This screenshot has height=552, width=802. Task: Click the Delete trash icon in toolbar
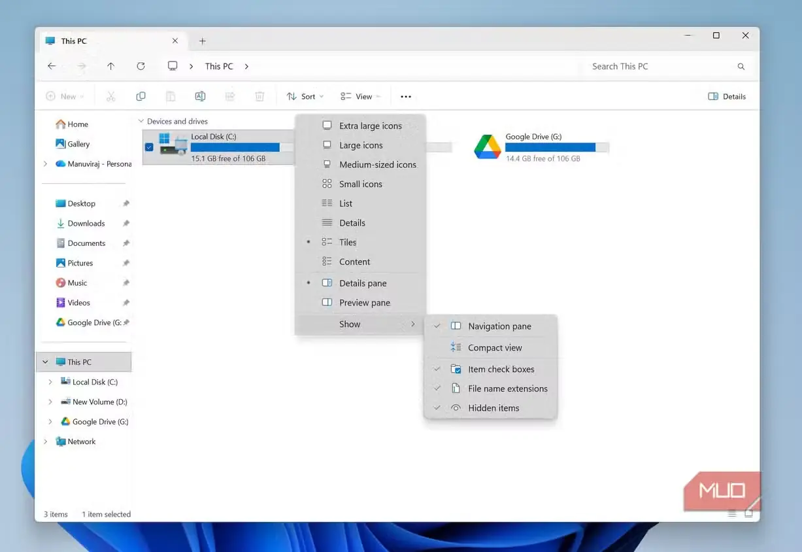coord(259,96)
